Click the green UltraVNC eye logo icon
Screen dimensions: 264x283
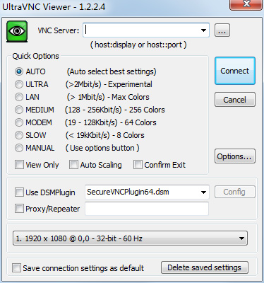pyautogui.click(x=17, y=31)
